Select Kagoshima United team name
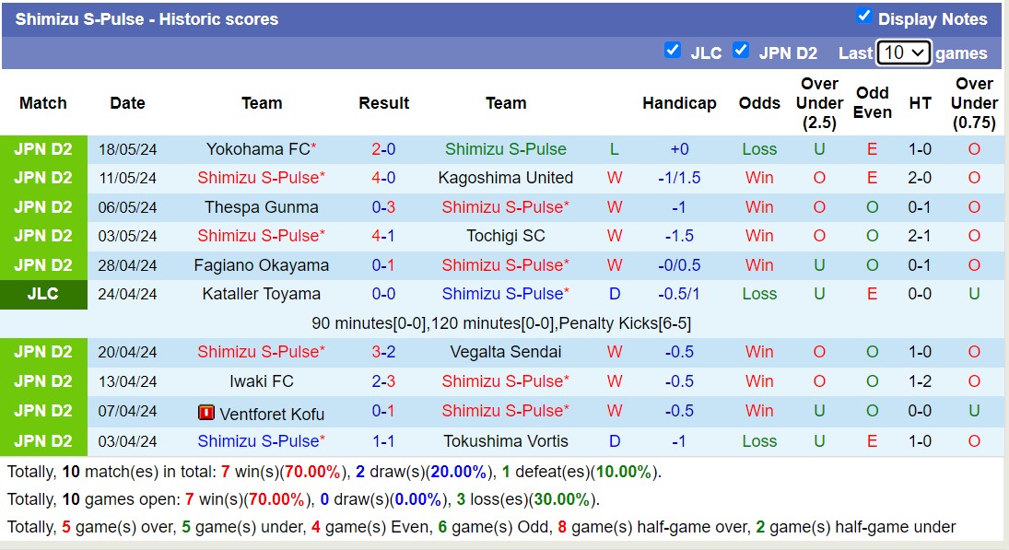 point(505,178)
